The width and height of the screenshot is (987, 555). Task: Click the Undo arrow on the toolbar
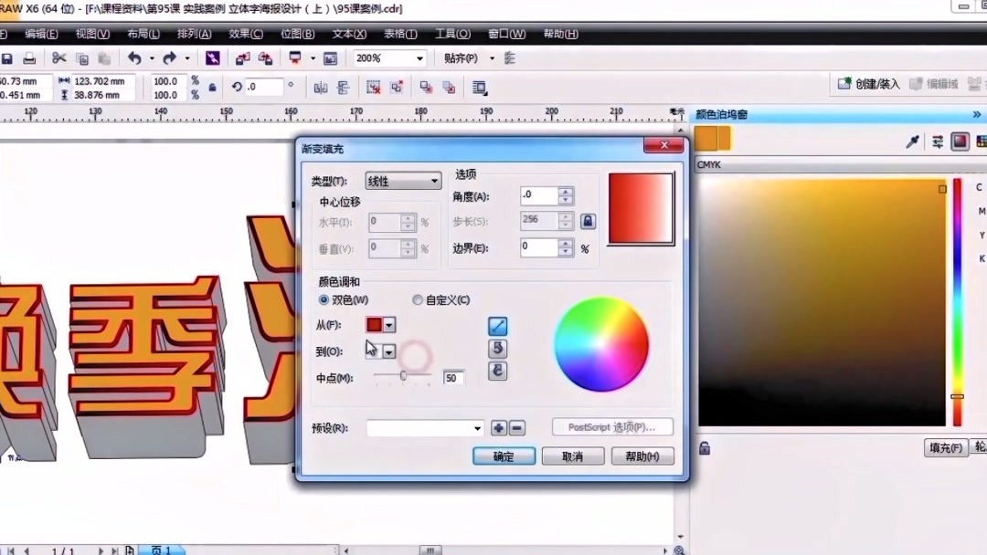(x=135, y=58)
